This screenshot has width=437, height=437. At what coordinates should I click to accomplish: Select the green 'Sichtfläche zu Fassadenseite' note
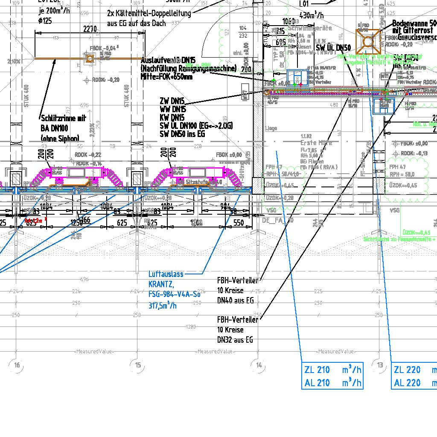tap(397, 239)
